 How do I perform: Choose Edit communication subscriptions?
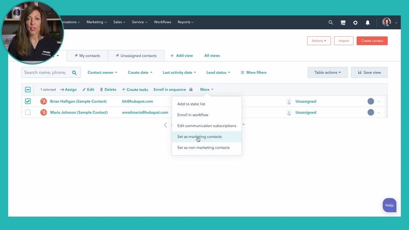coord(207,126)
